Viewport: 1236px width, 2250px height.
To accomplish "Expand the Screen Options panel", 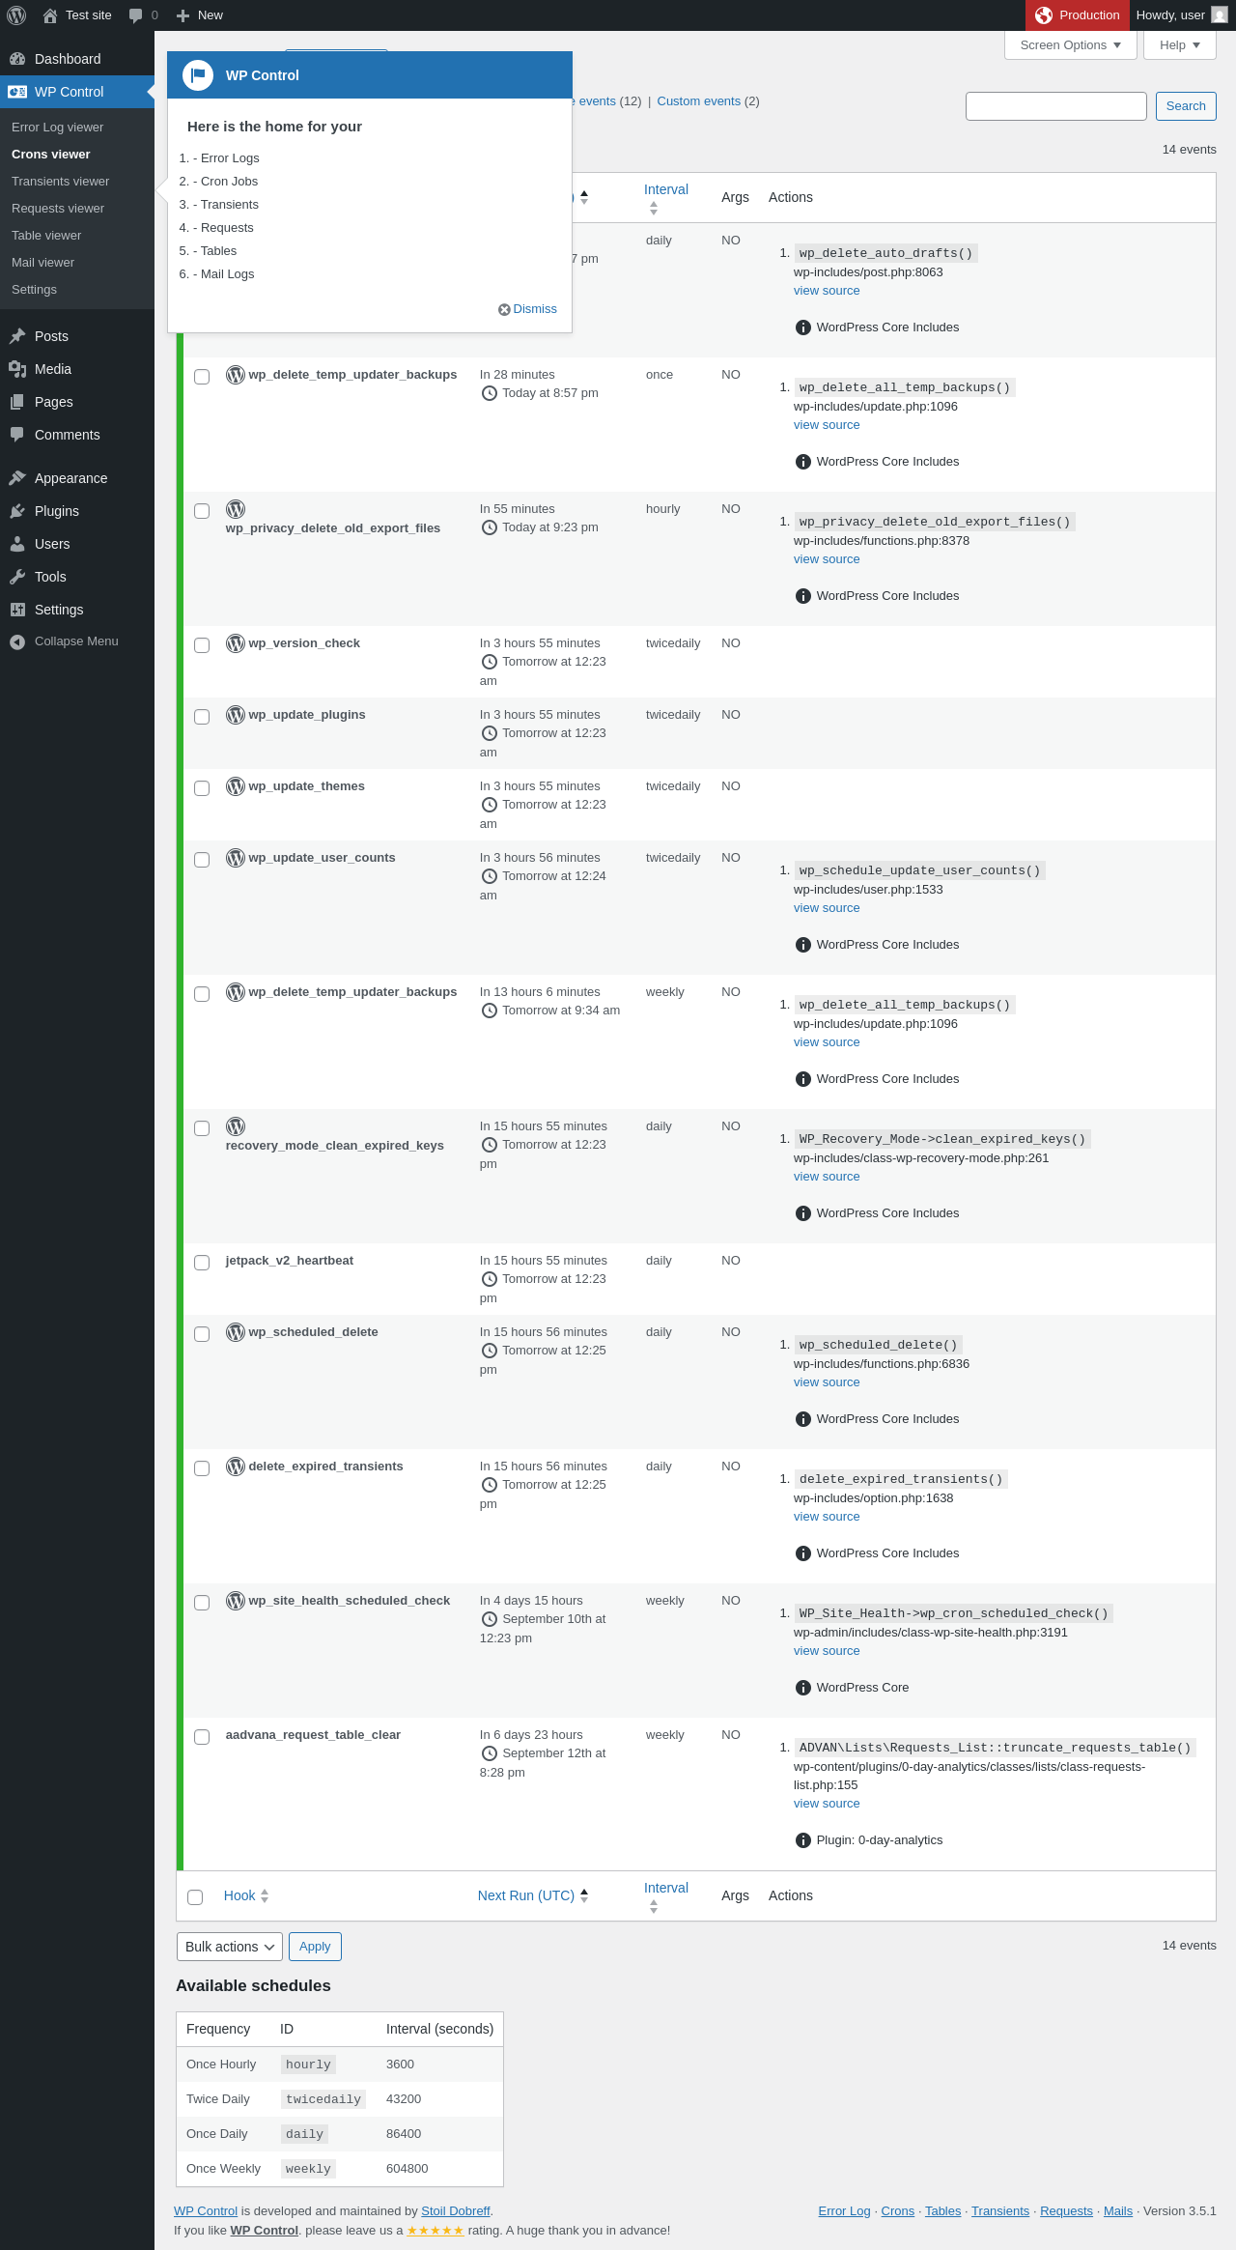I will coord(1071,45).
